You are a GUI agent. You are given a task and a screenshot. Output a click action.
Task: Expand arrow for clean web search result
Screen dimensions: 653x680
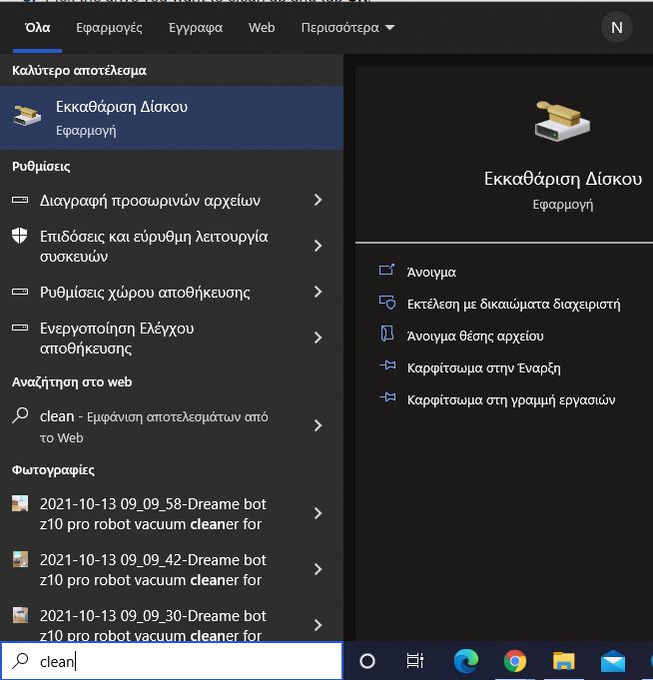(318, 425)
